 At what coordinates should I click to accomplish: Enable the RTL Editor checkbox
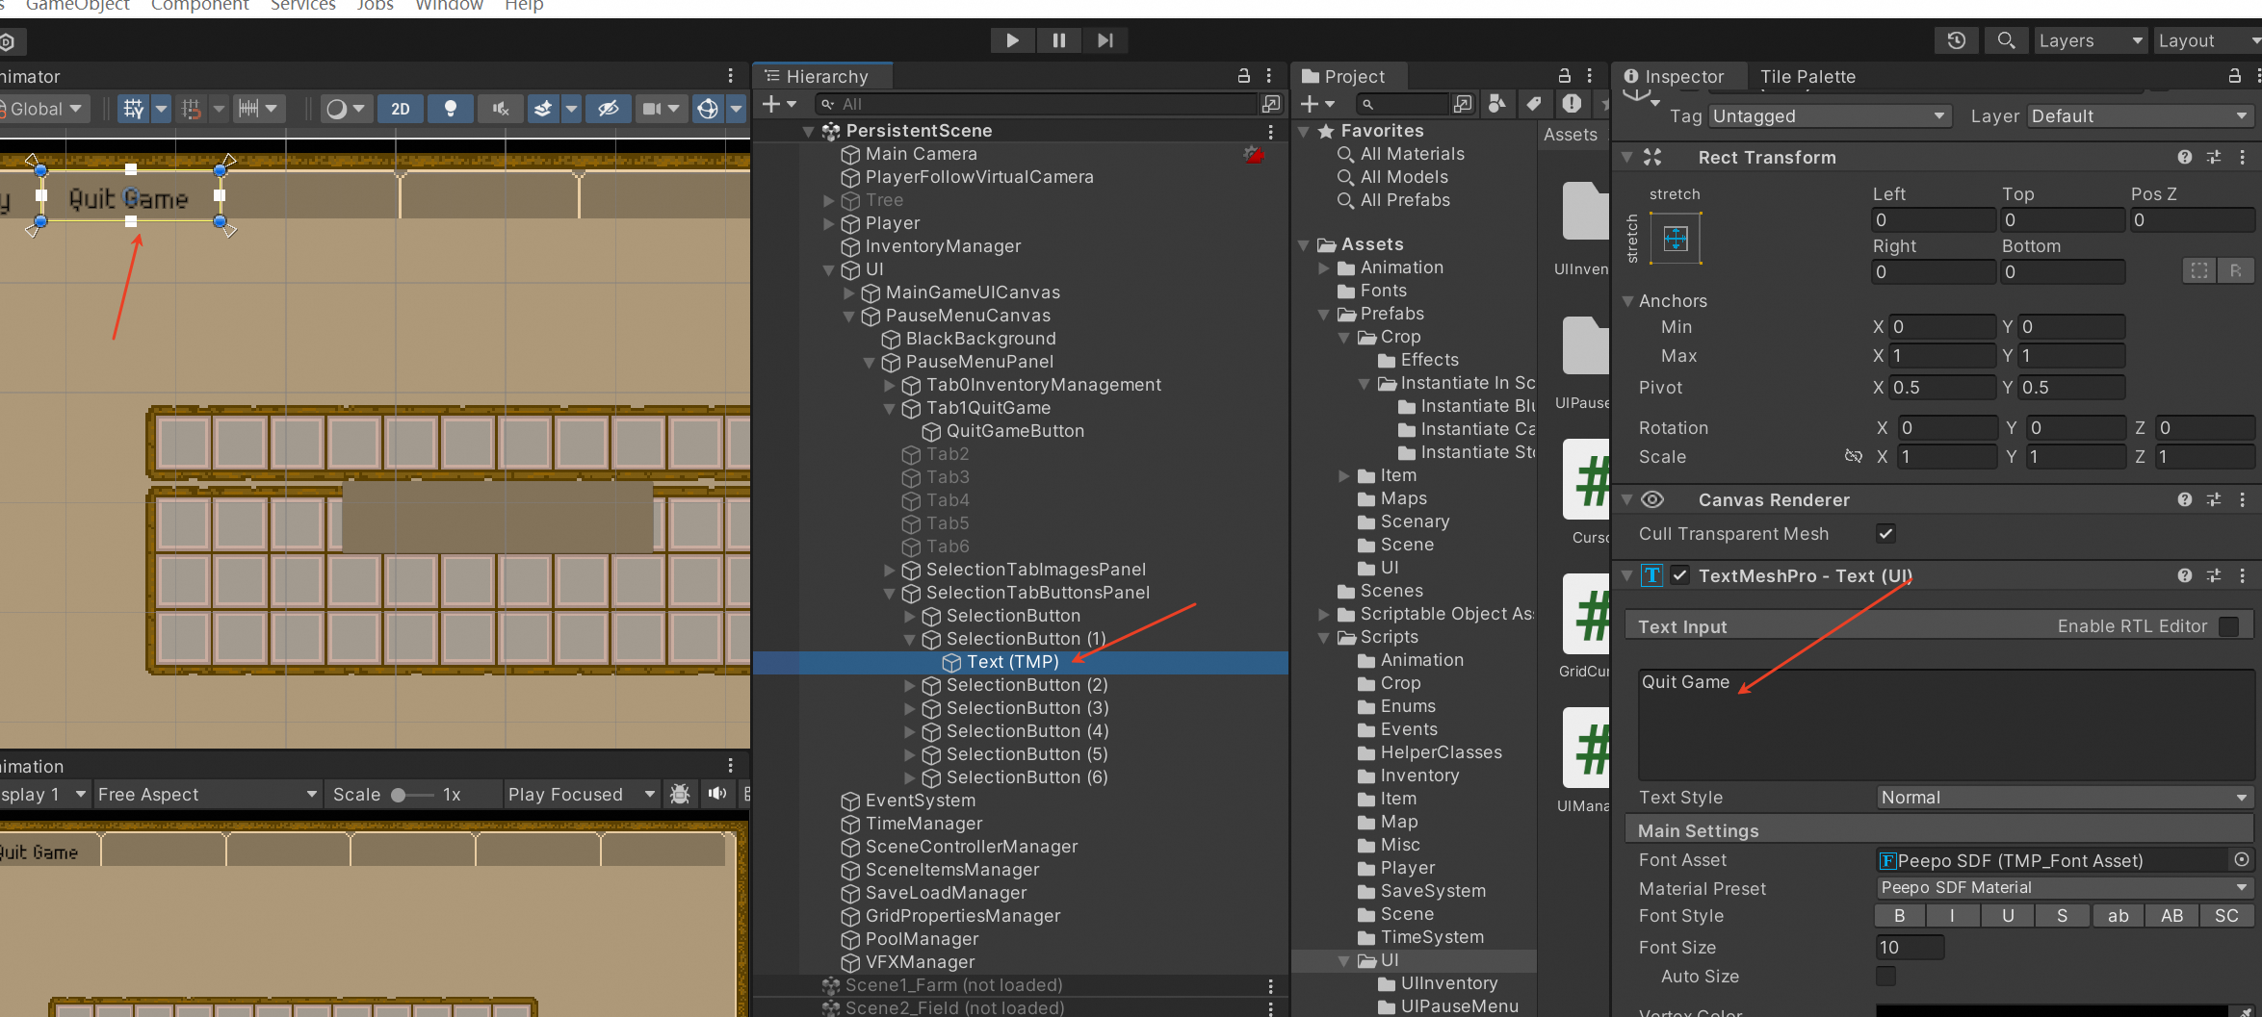(2228, 626)
